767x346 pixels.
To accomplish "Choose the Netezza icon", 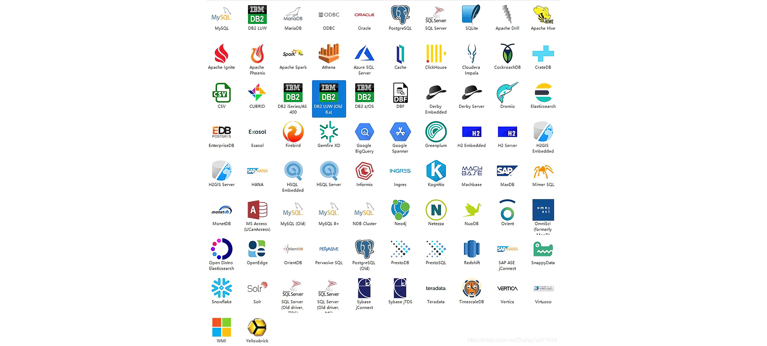I will click(x=436, y=211).
